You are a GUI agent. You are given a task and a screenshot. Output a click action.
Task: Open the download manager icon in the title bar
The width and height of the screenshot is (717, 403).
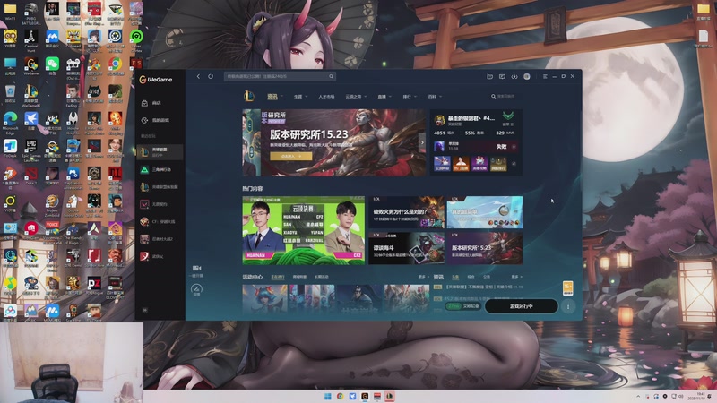tap(514, 76)
